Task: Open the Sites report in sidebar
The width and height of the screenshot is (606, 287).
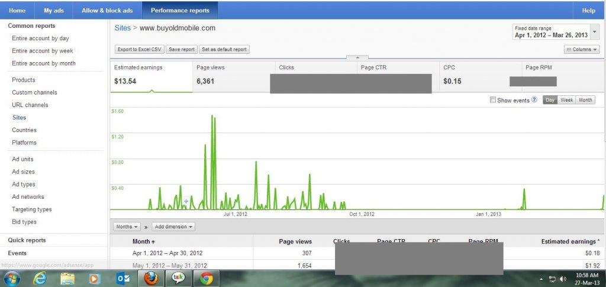Action: coord(20,117)
